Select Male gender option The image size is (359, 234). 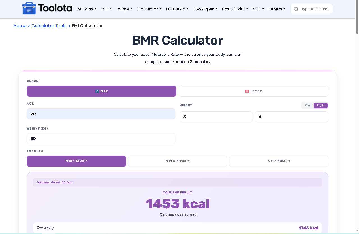click(x=101, y=91)
